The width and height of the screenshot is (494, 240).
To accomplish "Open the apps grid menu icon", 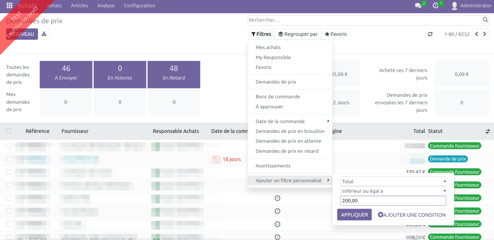I will click(x=9, y=5).
